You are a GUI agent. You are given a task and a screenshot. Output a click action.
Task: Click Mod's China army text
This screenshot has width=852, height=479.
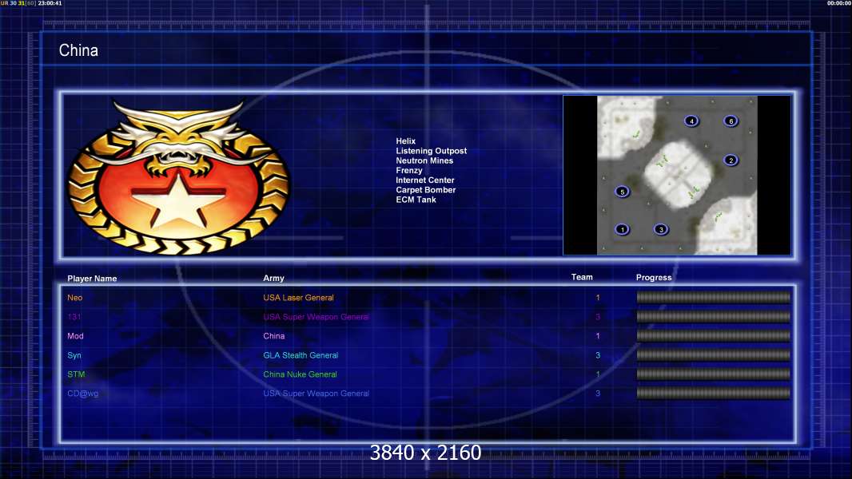(274, 336)
